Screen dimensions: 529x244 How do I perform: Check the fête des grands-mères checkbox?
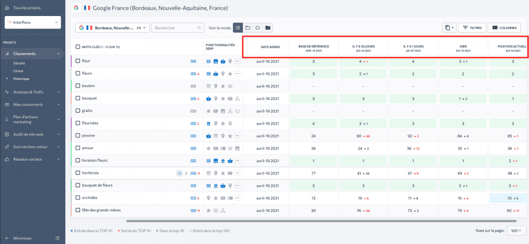point(78,211)
